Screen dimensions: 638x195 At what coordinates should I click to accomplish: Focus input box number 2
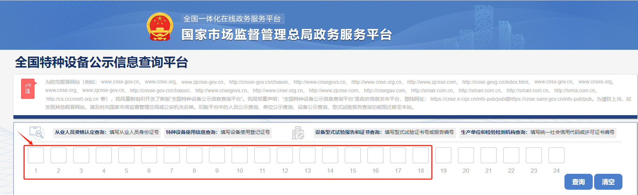[58, 155]
